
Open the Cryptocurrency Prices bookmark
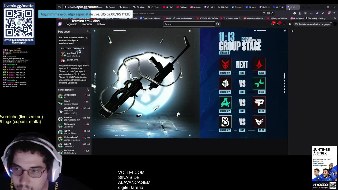(x=151, y=18)
